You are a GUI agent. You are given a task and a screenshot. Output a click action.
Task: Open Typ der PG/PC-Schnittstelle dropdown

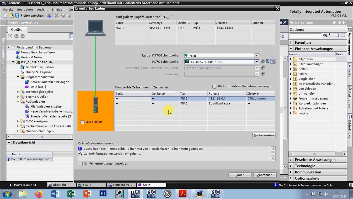pos(257,56)
